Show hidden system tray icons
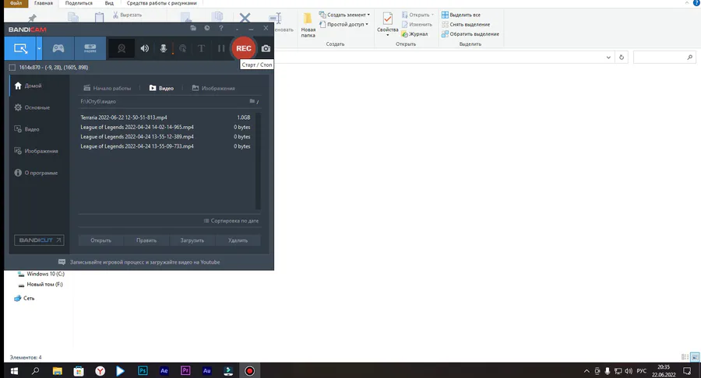This screenshot has height=378, width=701. pos(587,371)
